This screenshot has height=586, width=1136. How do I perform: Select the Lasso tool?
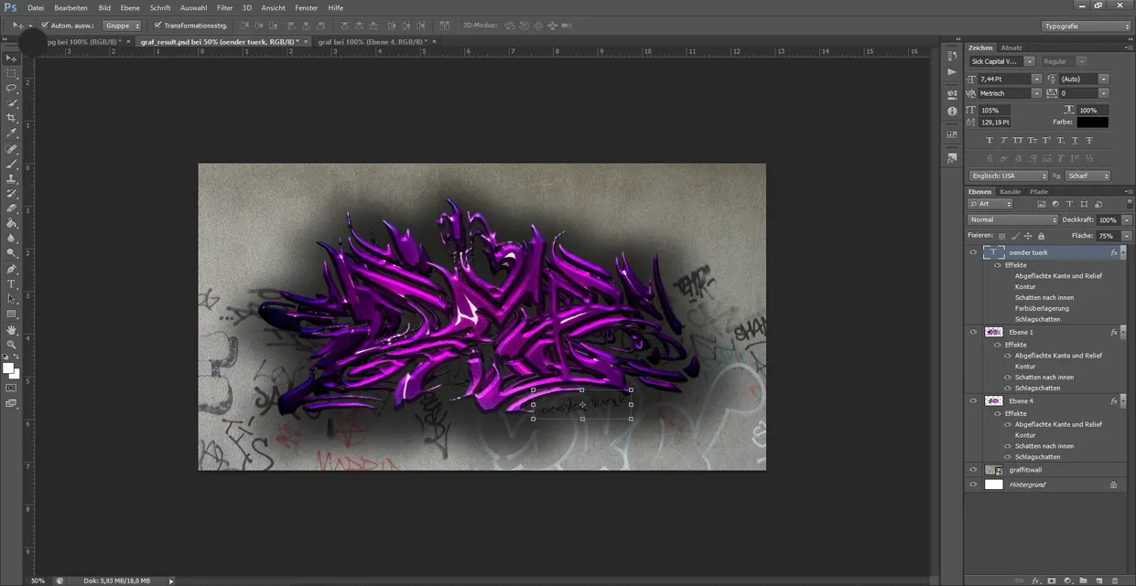11,88
